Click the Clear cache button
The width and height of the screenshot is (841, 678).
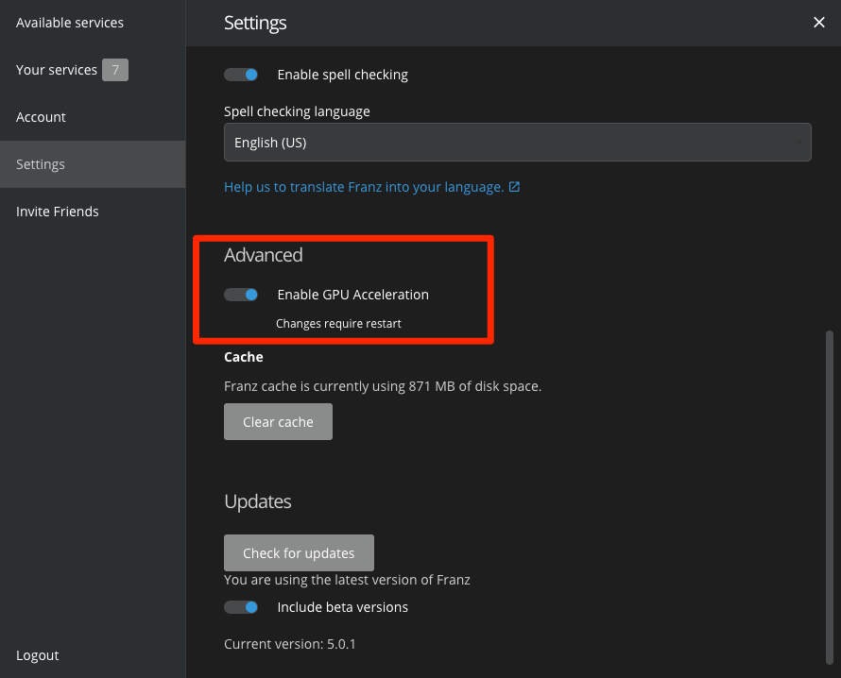(279, 422)
